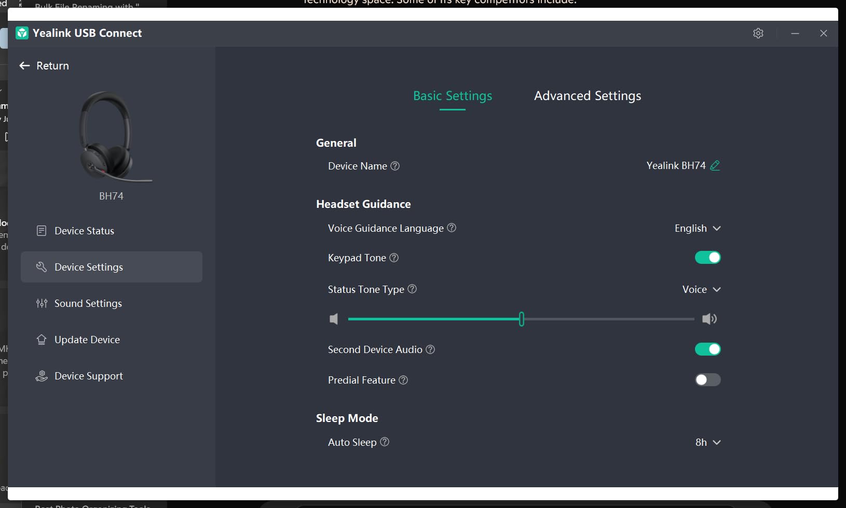Switch to the Basic Settings tab

[453, 96]
